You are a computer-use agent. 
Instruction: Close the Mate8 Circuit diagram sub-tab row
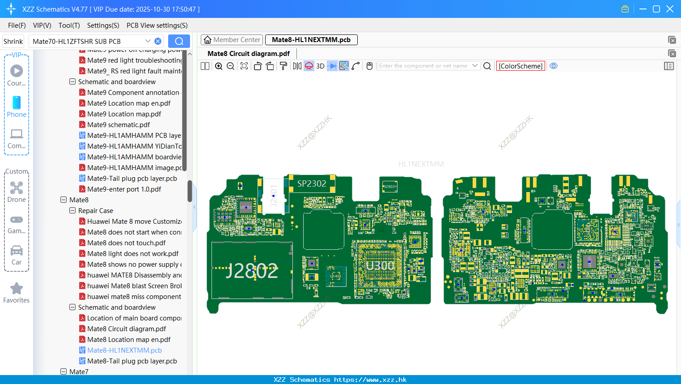click(672, 53)
